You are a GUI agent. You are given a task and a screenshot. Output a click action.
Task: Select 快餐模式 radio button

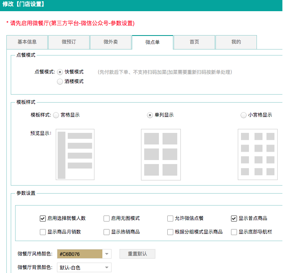[x=60, y=72]
